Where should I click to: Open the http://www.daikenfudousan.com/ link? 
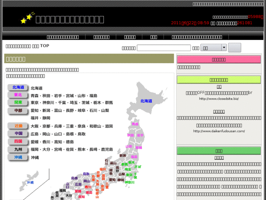219,131
